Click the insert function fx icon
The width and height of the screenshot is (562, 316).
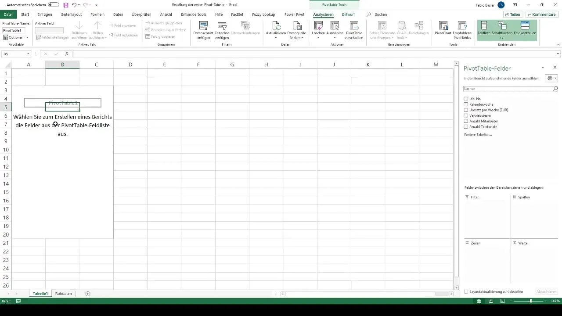pos(67,54)
